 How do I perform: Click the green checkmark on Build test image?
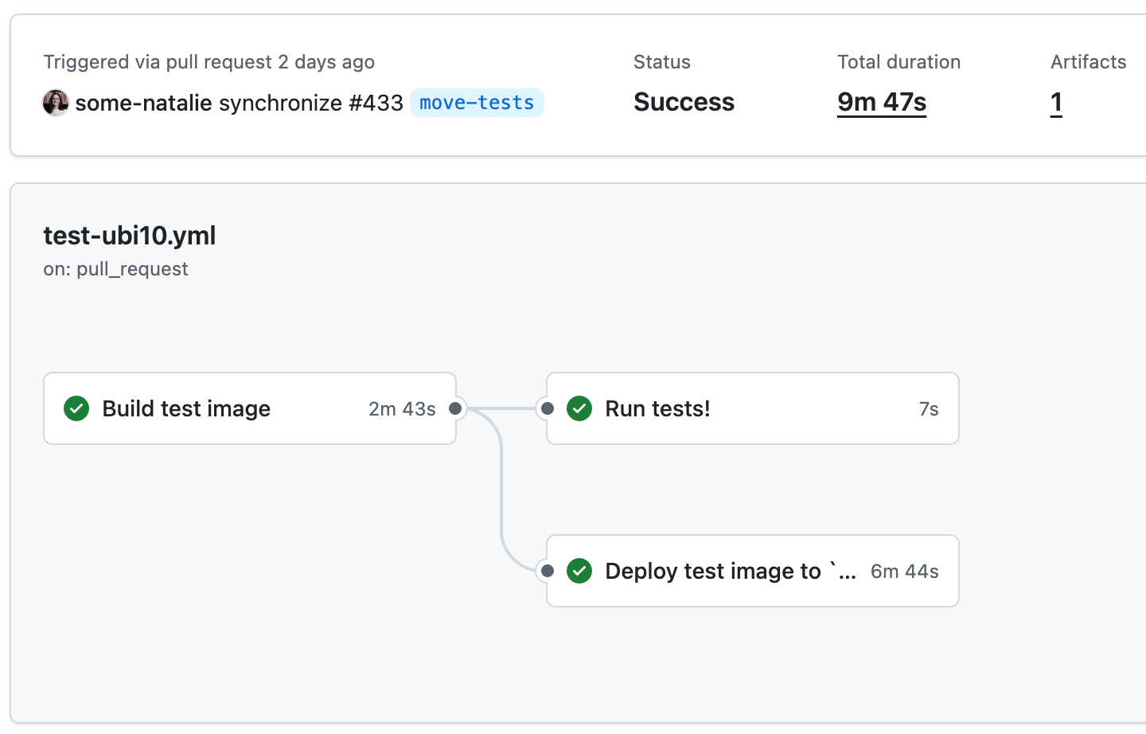click(76, 408)
